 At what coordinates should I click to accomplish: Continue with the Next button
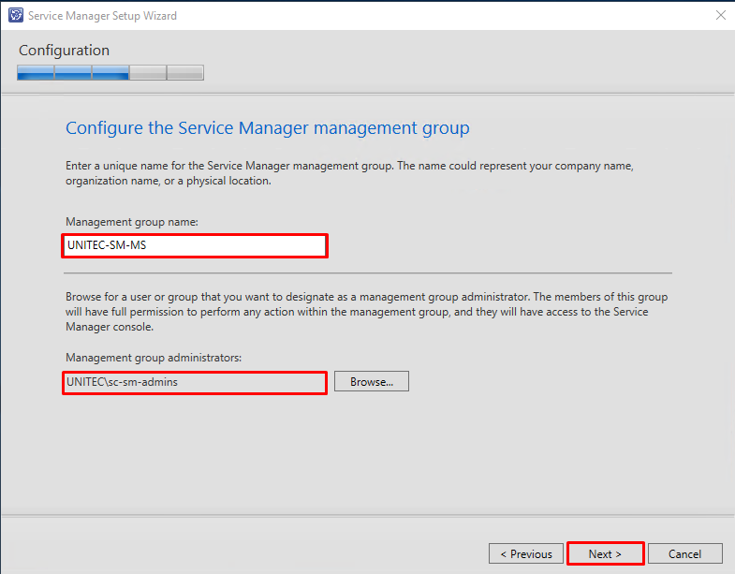(x=605, y=553)
